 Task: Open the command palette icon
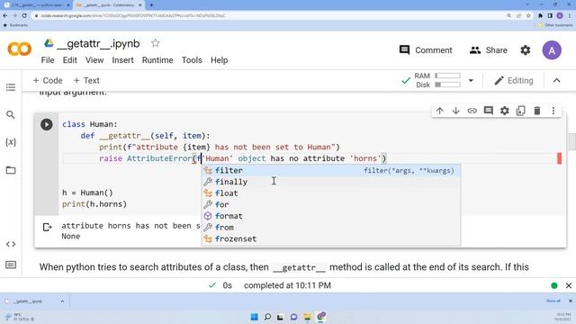(x=11, y=265)
